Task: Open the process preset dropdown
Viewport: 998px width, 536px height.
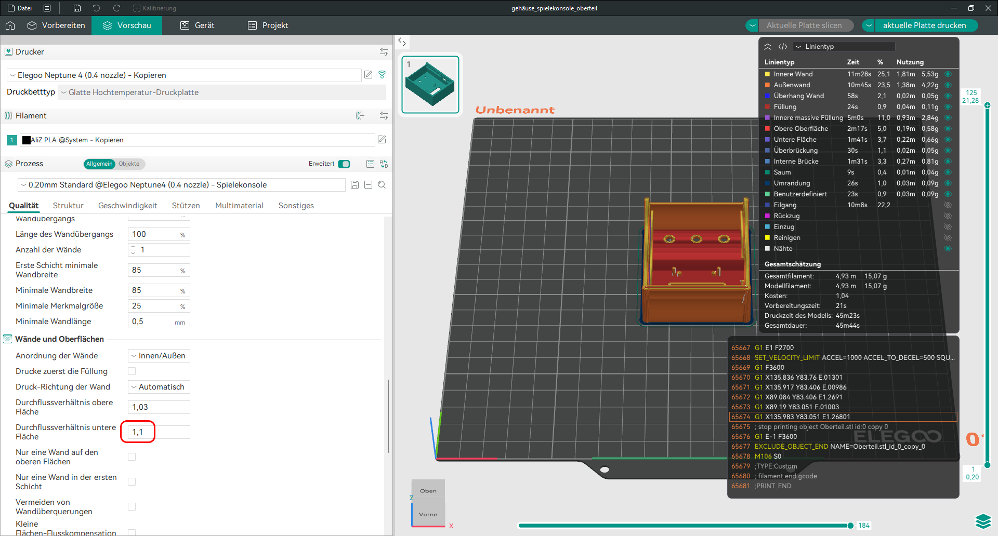Action: 181,185
